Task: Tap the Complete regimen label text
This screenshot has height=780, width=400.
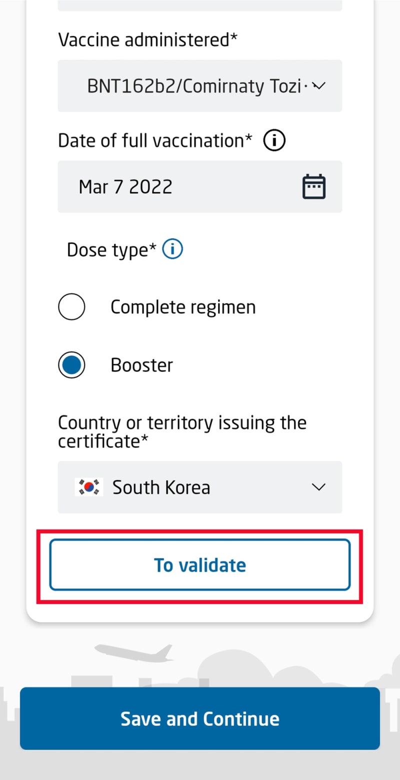Action: 183,307
